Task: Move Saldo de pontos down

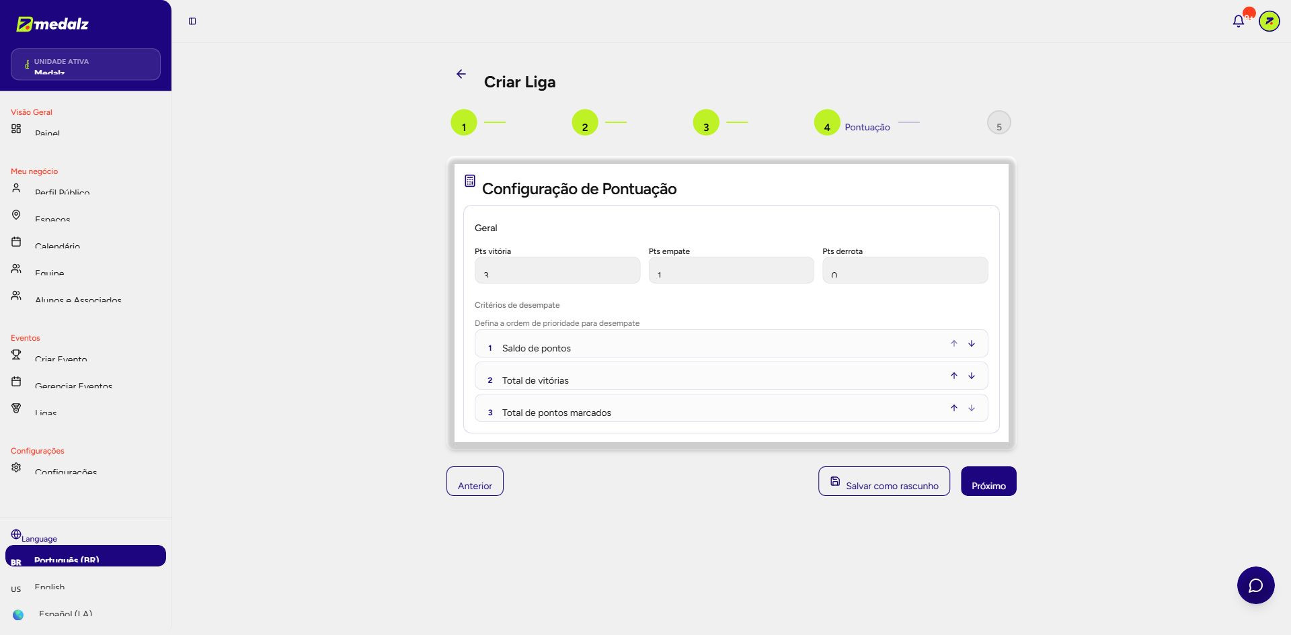Action: (x=972, y=343)
